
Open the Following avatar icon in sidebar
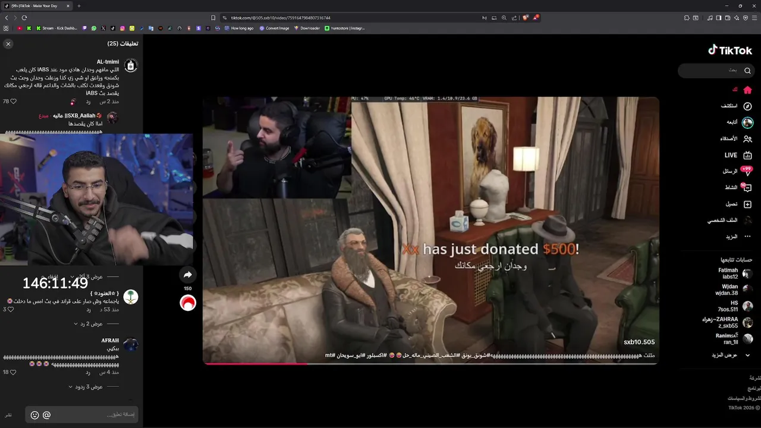(747, 122)
